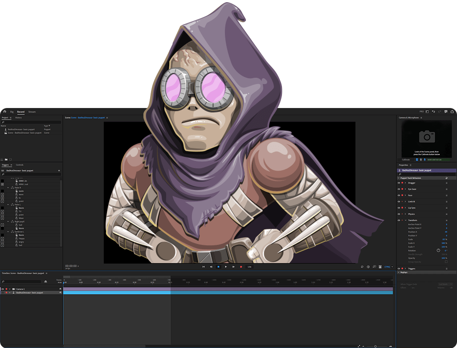Viewport: 457px width, 348px height.
Task: Click the timeline zoom slider handle
Action: coord(375,346)
